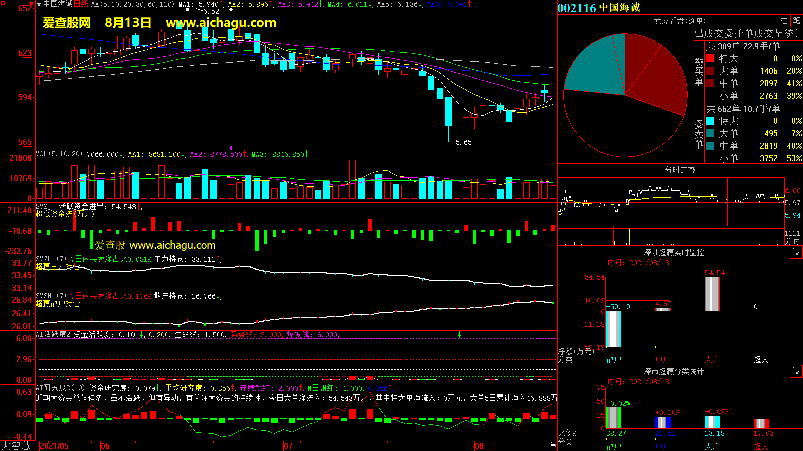Click stock title 002116 中国海诚
The width and height of the screenshot is (803, 451).
pyautogui.click(x=599, y=8)
